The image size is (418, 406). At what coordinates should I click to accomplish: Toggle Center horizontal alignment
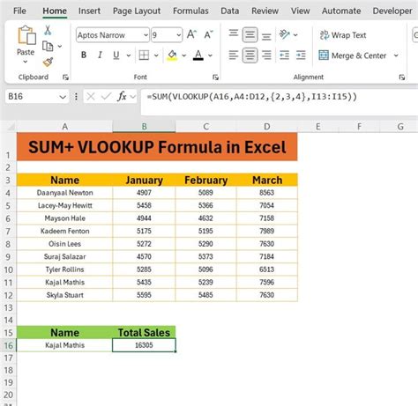point(250,55)
